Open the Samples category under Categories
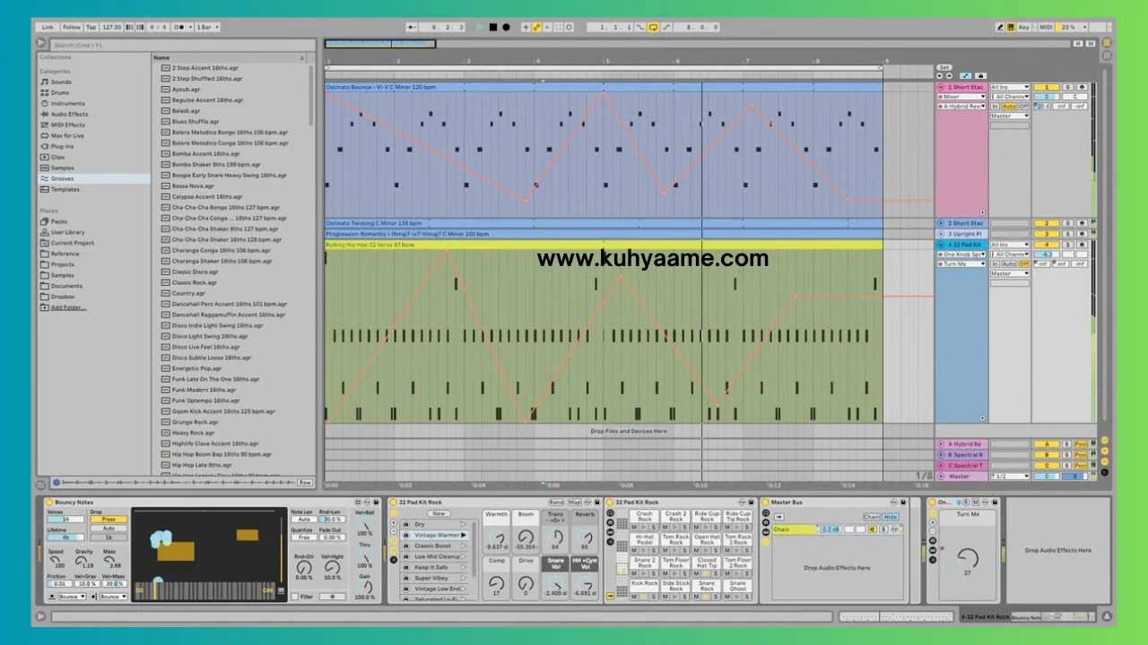Viewport: 1148px width, 645px height. [62, 168]
